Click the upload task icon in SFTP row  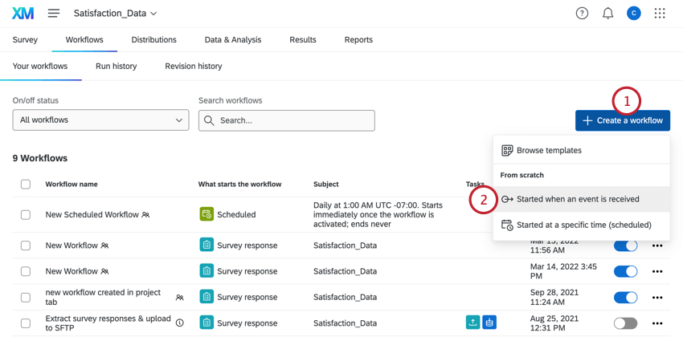472,323
